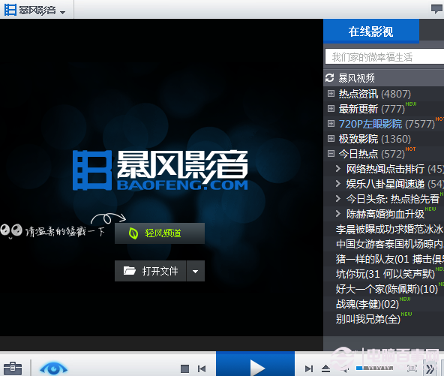Open 猪一样的队友(01 video item
This screenshot has height=376, width=444.
point(390,259)
